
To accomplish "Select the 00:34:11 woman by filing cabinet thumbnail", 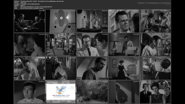I will tap(124, 68).
